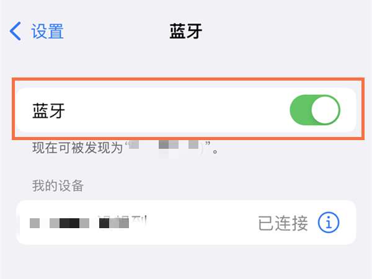Tap the blue back chevron arrow
Screen dimensions: 372x279
pos(15,31)
